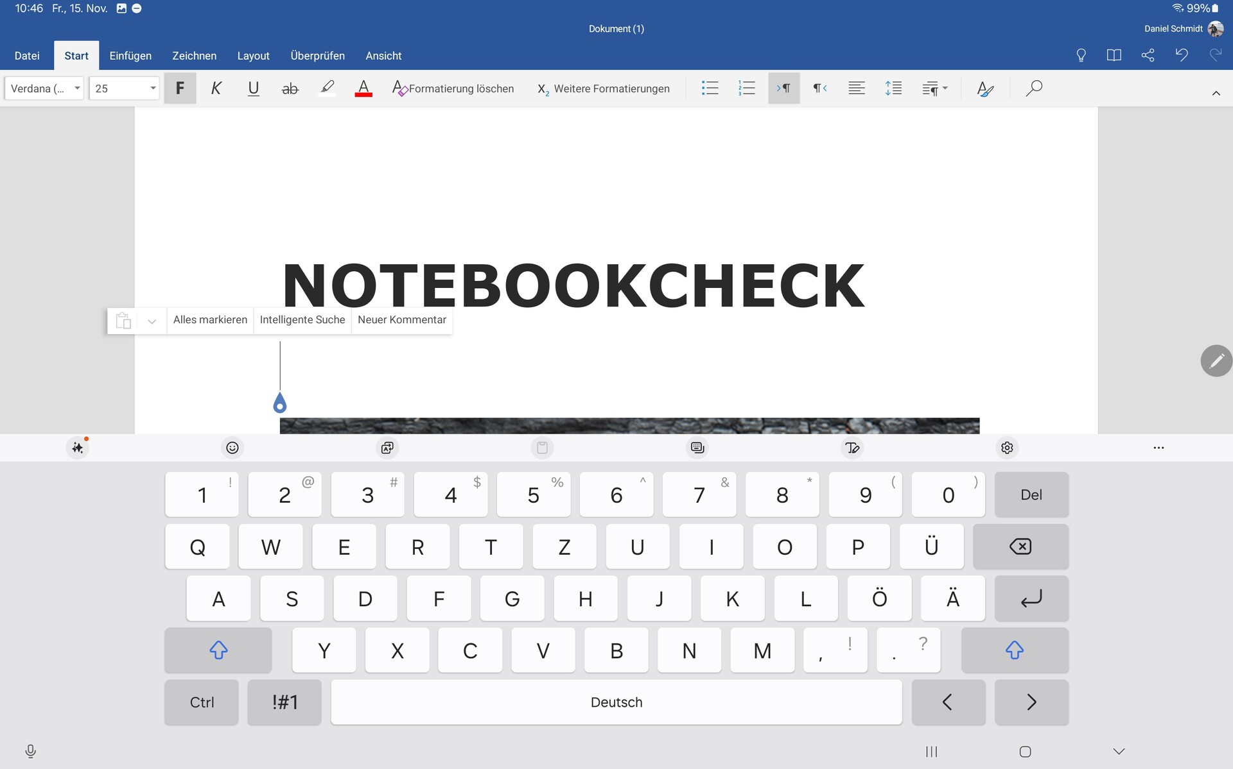Click the share document icon
The height and width of the screenshot is (769, 1233).
pos(1148,55)
